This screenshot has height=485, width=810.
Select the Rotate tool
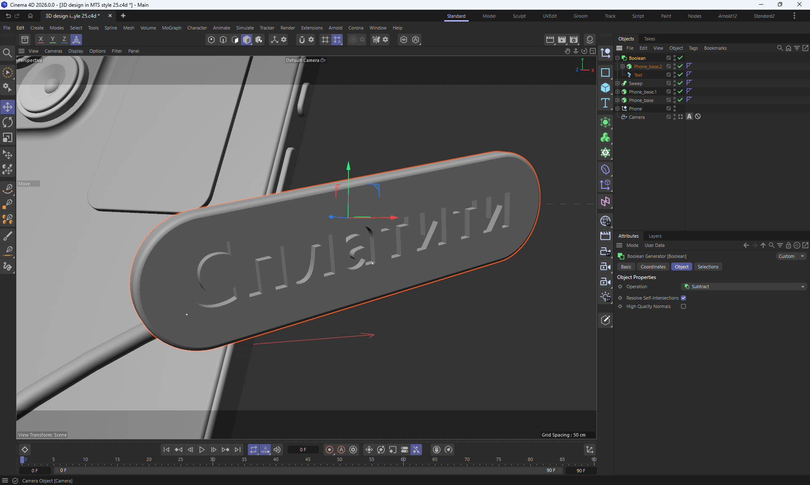click(8, 122)
